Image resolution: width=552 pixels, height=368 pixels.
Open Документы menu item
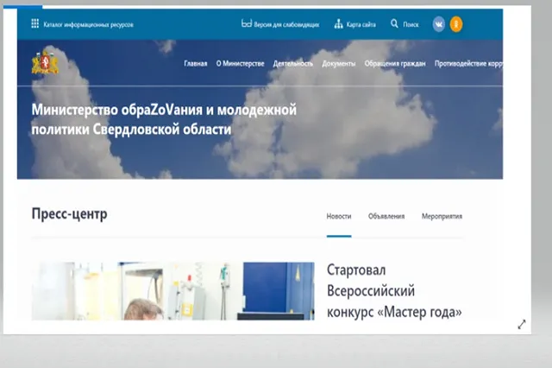(339, 63)
